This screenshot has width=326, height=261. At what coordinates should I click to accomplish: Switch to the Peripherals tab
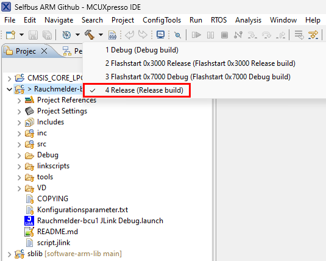pos(73,51)
